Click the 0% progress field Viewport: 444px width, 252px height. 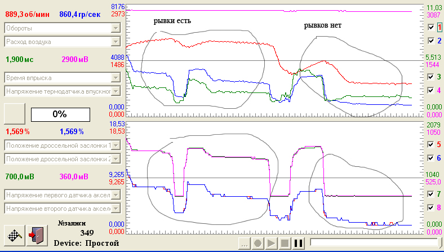coord(60,114)
